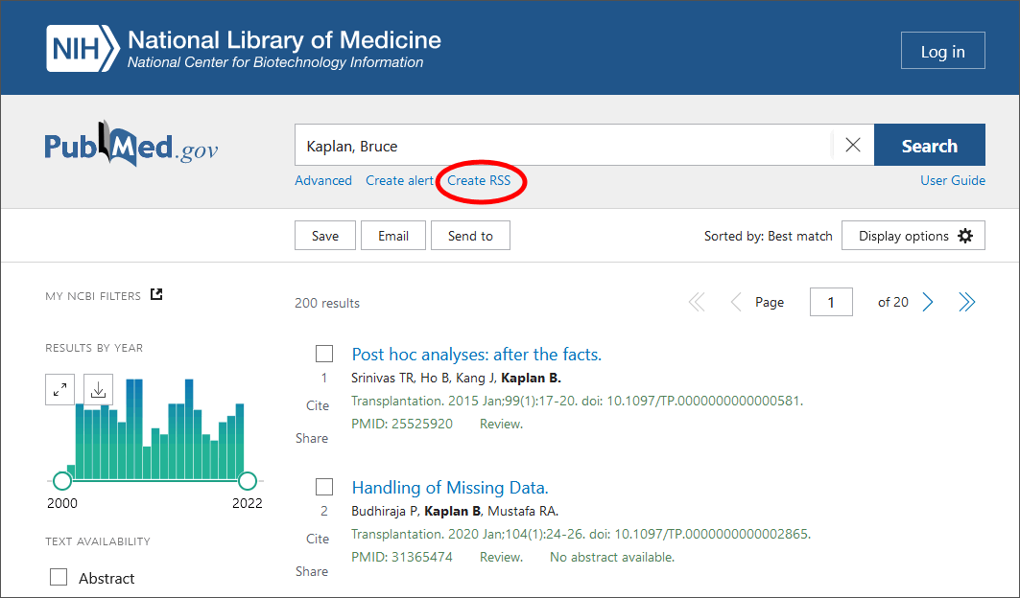This screenshot has width=1020, height=598.
Task: Click the Search button
Action: (930, 145)
